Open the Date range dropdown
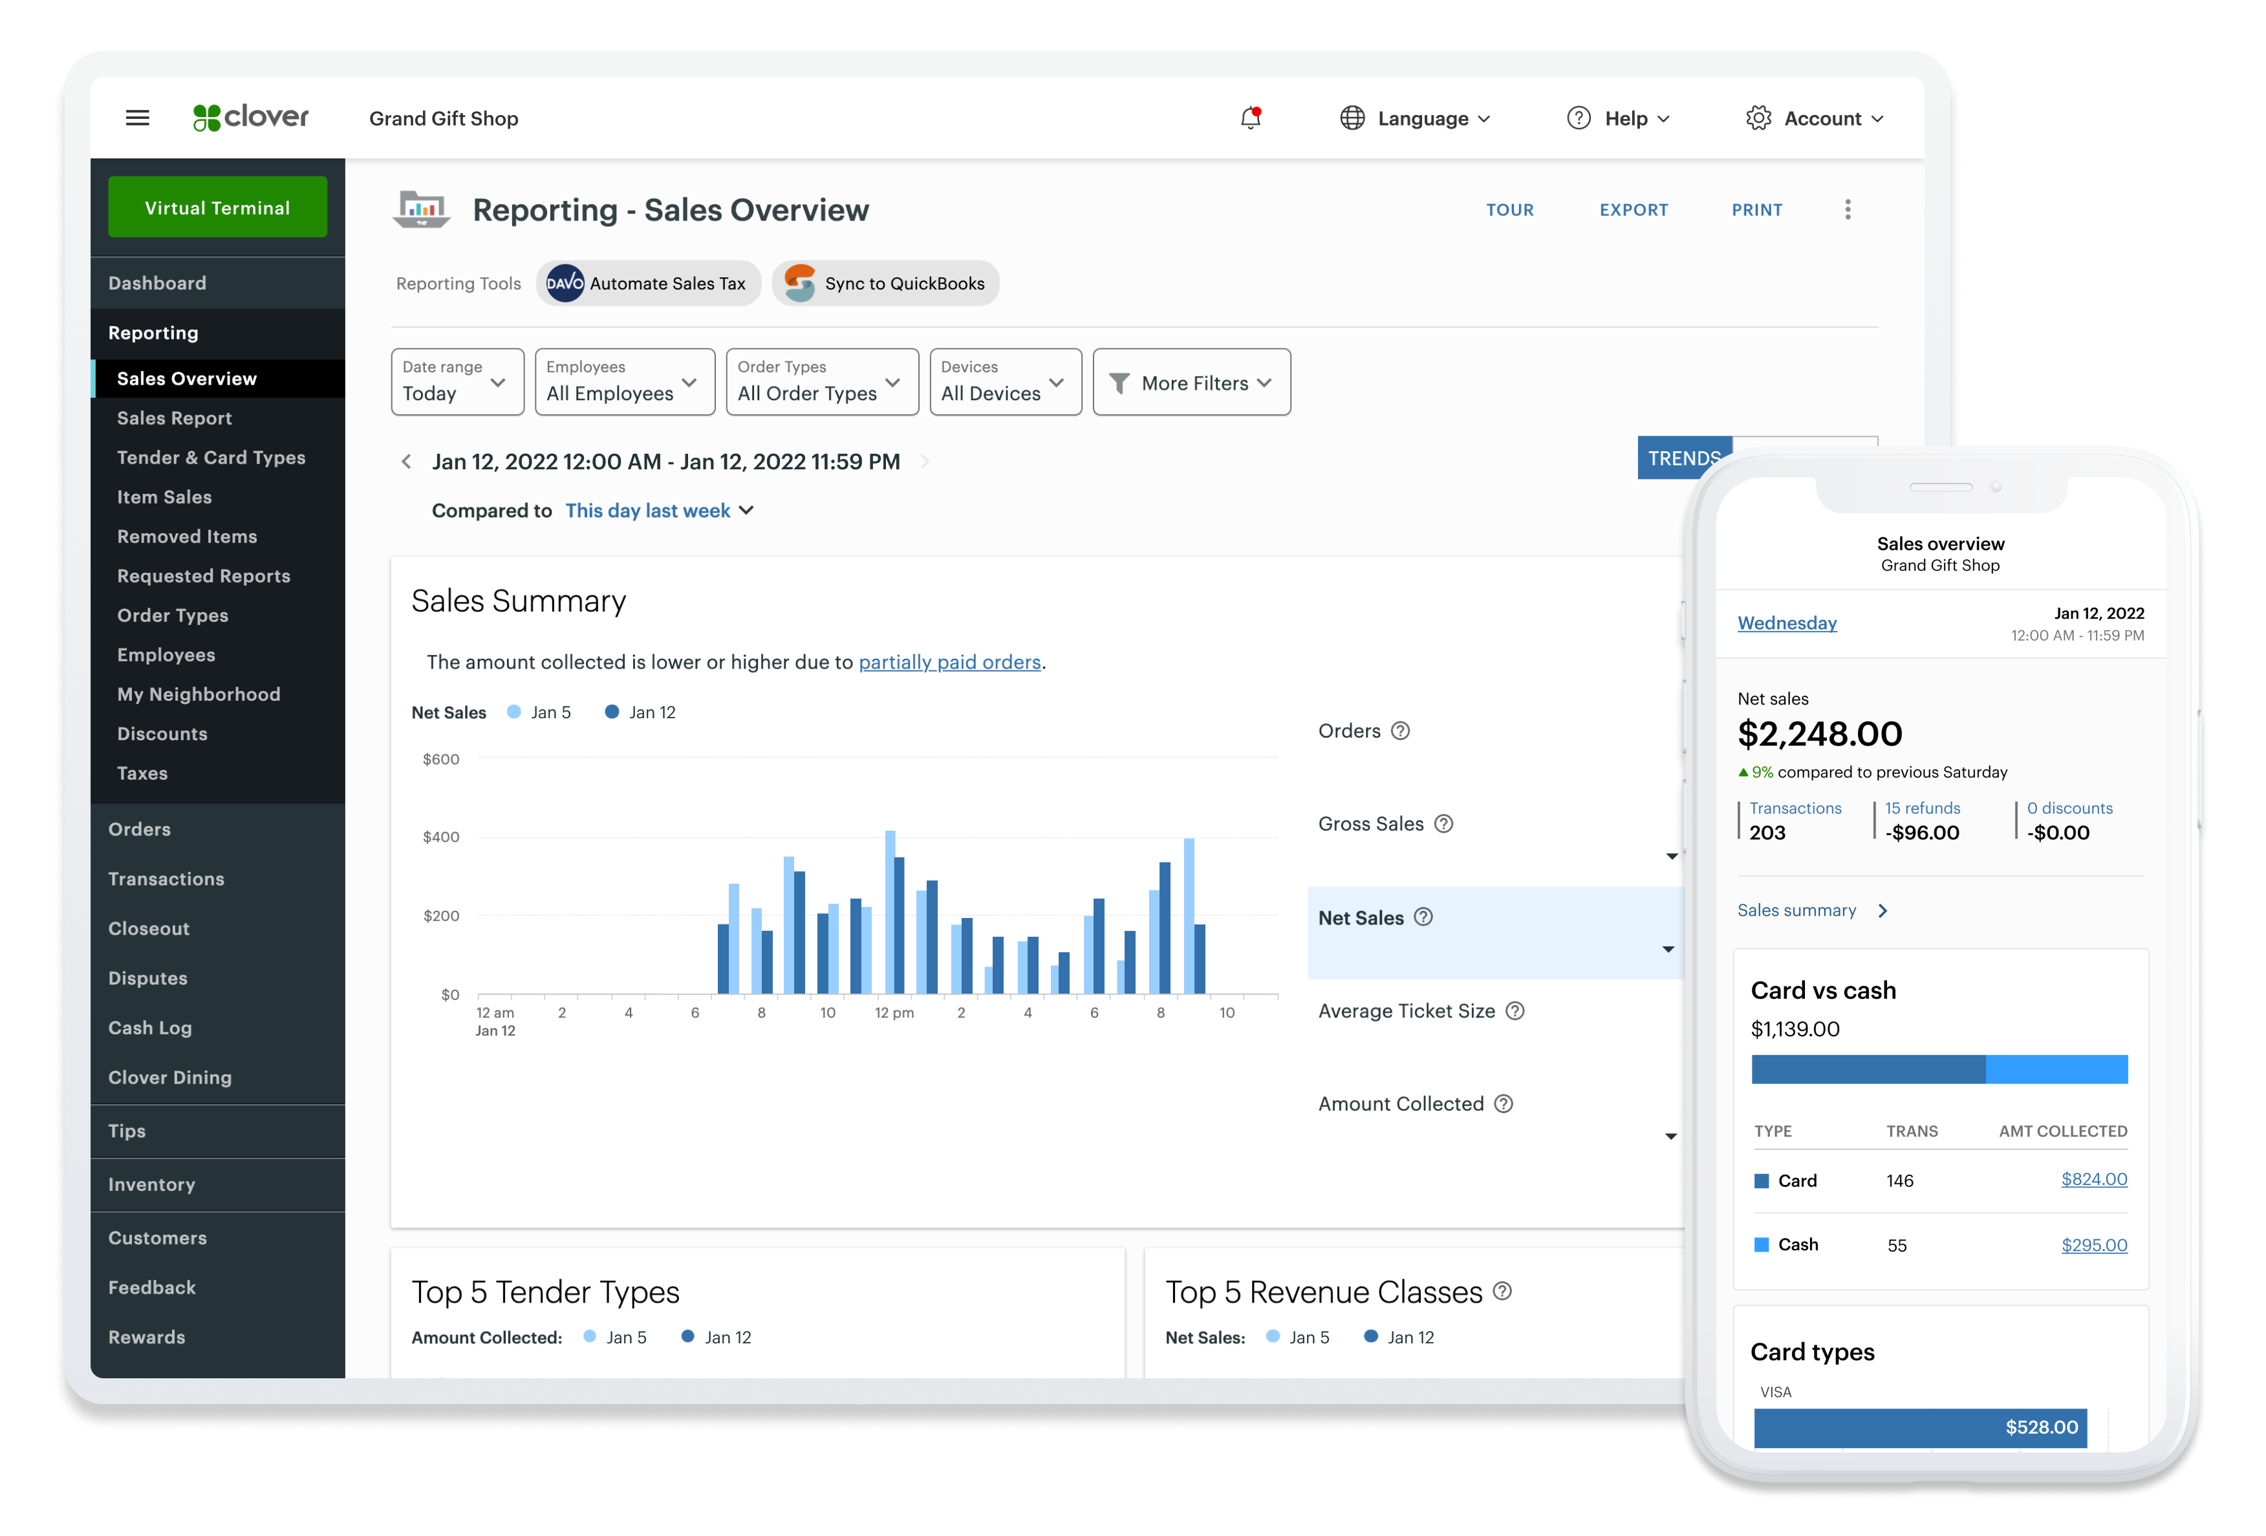Screen dimensions: 2266x1536 pos(457,382)
